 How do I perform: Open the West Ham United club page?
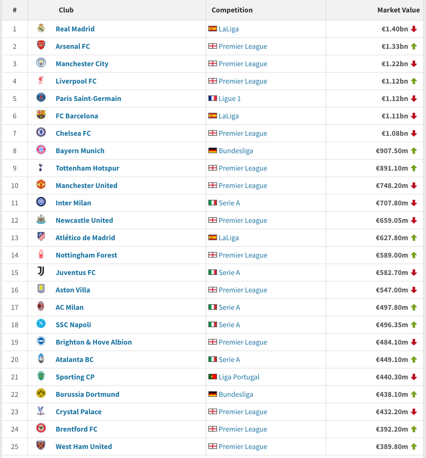pos(84,447)
